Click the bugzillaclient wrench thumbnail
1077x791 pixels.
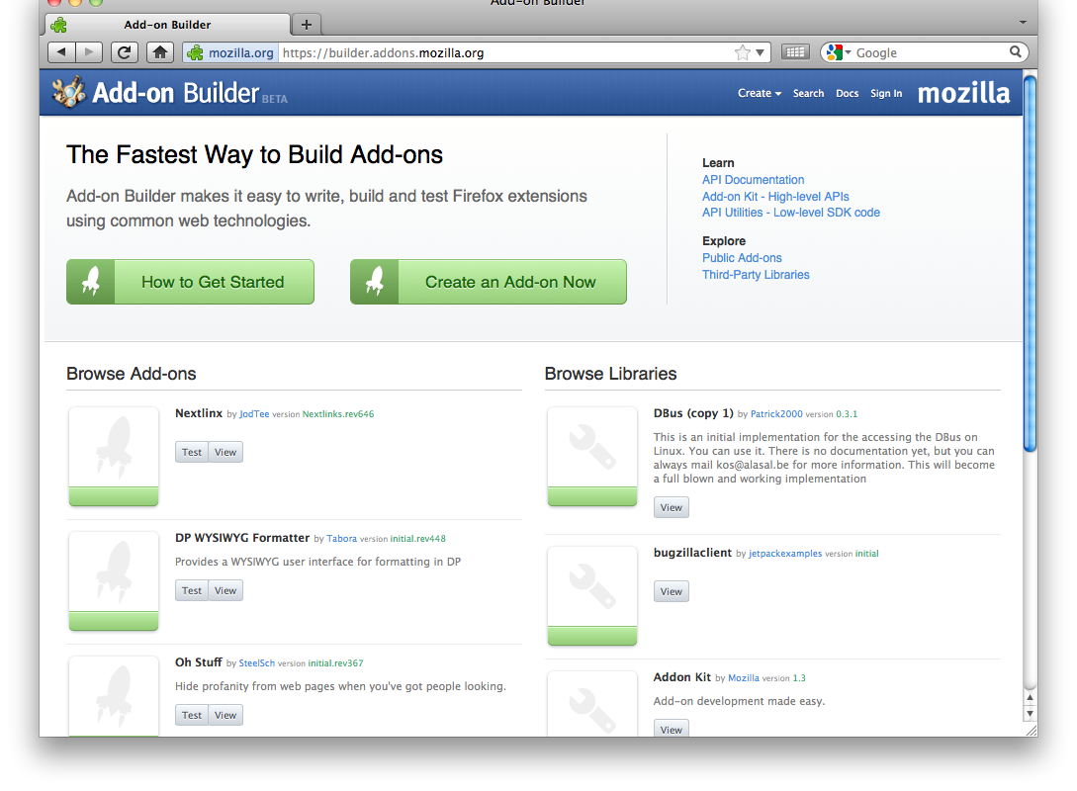coord(592,596)
